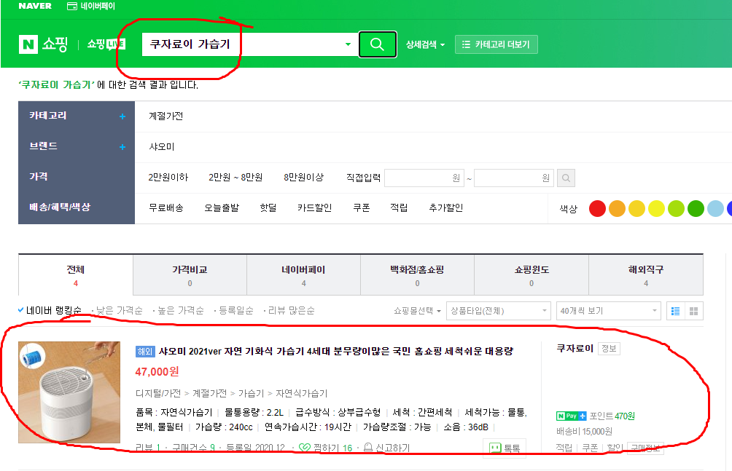
Task: Pick the amber color swatch
Action: coord(636,208)
